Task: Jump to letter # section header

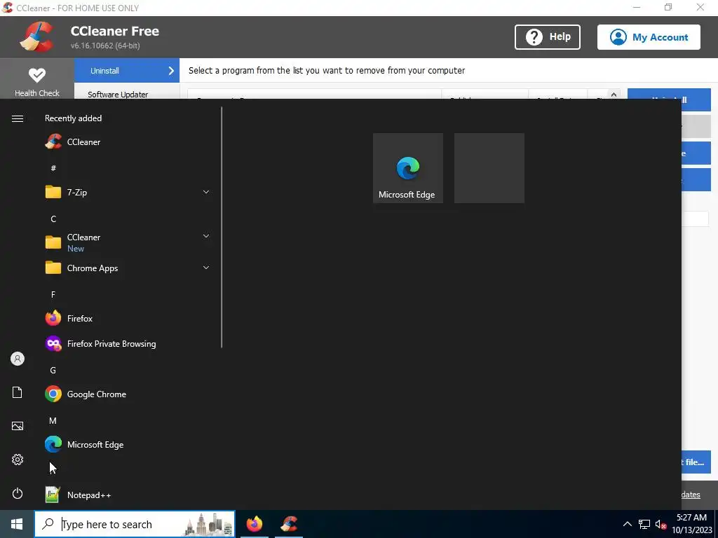Action: [x=53, y=168]
